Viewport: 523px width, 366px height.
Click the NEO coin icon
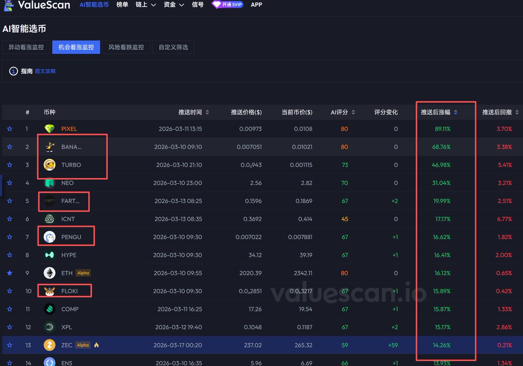click(49, 183)
